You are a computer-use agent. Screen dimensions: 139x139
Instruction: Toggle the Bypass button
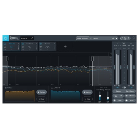pos(118,91)
